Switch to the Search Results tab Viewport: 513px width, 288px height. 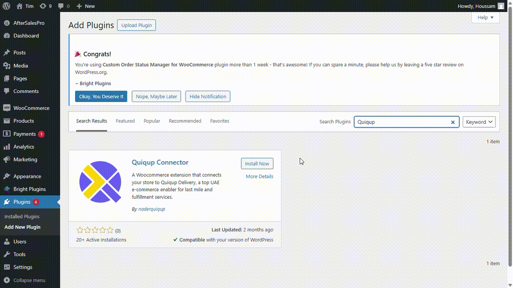[92, 121]
